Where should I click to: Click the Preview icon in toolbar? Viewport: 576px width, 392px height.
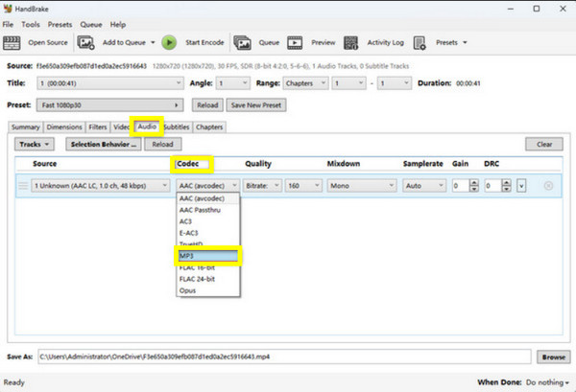[296, 42]
